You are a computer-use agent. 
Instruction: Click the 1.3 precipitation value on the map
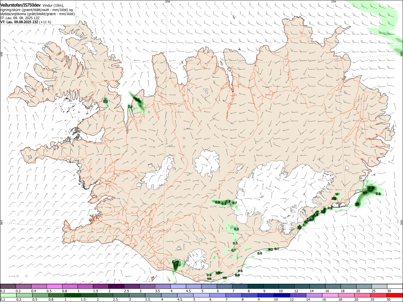coord(357,204)
